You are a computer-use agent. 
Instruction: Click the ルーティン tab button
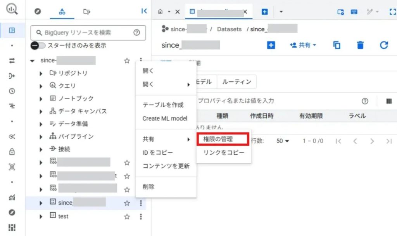pos(236,82)
